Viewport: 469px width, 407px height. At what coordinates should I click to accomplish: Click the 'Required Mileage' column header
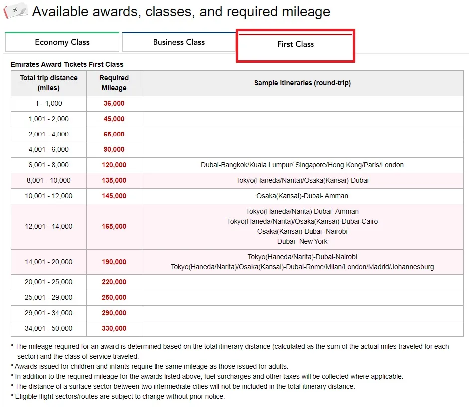pyautogui.click(x=114, y=83)
